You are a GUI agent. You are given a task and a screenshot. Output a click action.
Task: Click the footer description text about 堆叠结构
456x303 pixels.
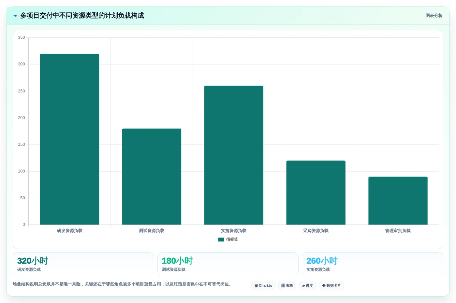(x=123, y=284)
